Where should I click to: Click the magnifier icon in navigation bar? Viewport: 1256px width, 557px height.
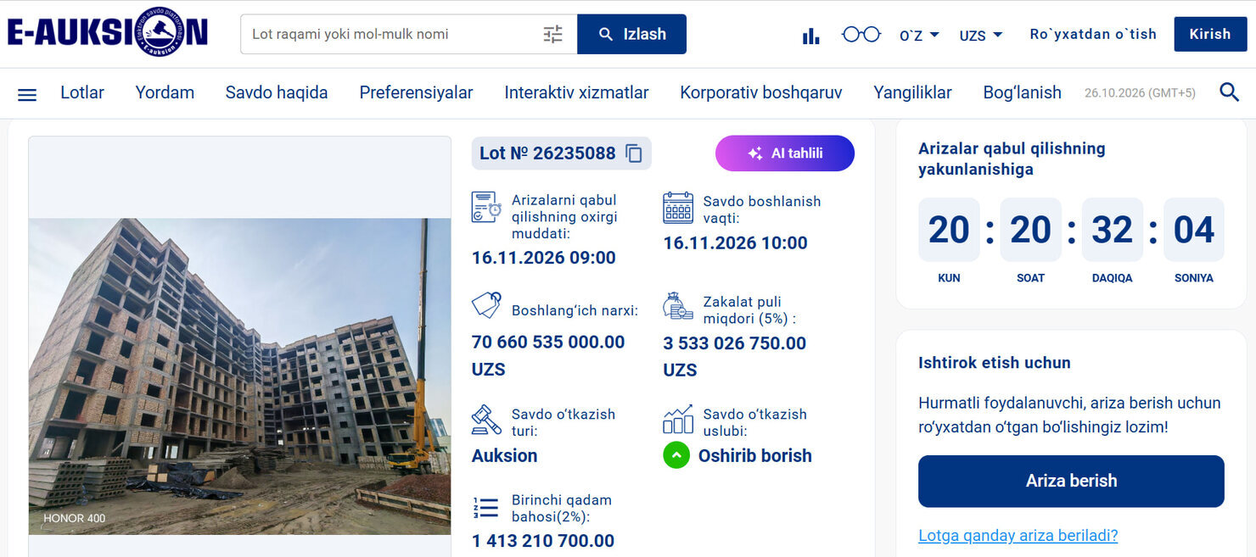coord(1229,92)
